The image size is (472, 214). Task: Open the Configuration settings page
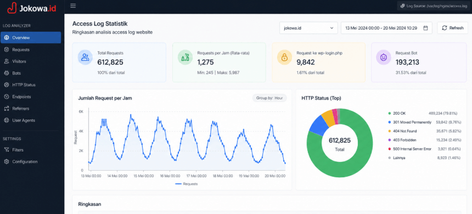tap(31, 162)
